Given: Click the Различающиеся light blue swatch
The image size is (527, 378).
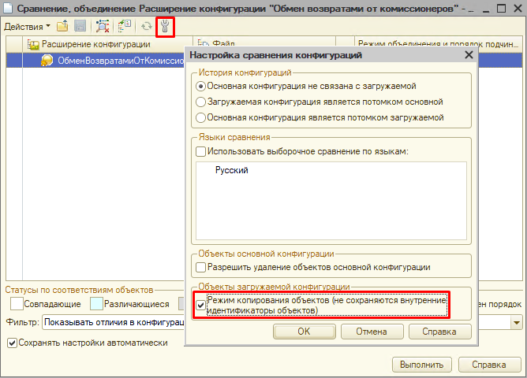Looking at the screenshot, I should point(96,304).
